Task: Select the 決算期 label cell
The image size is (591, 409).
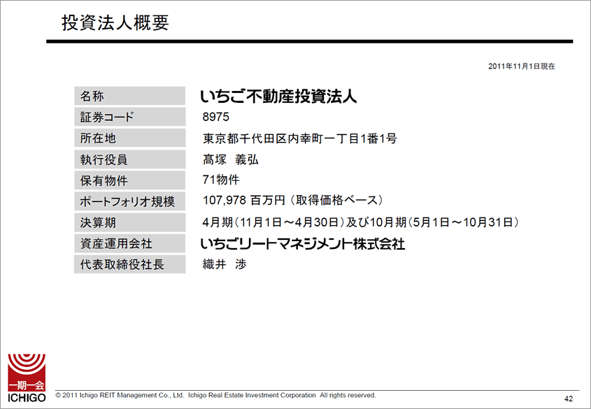Action: pos(129,222)
